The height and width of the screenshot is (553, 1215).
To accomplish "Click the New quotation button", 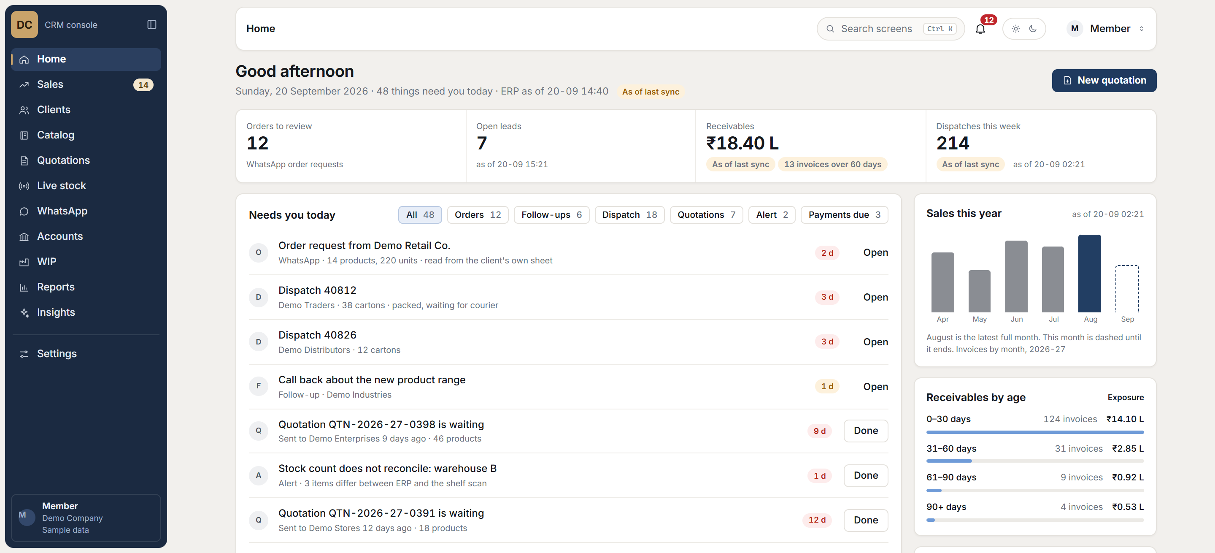I will 1104,81.
